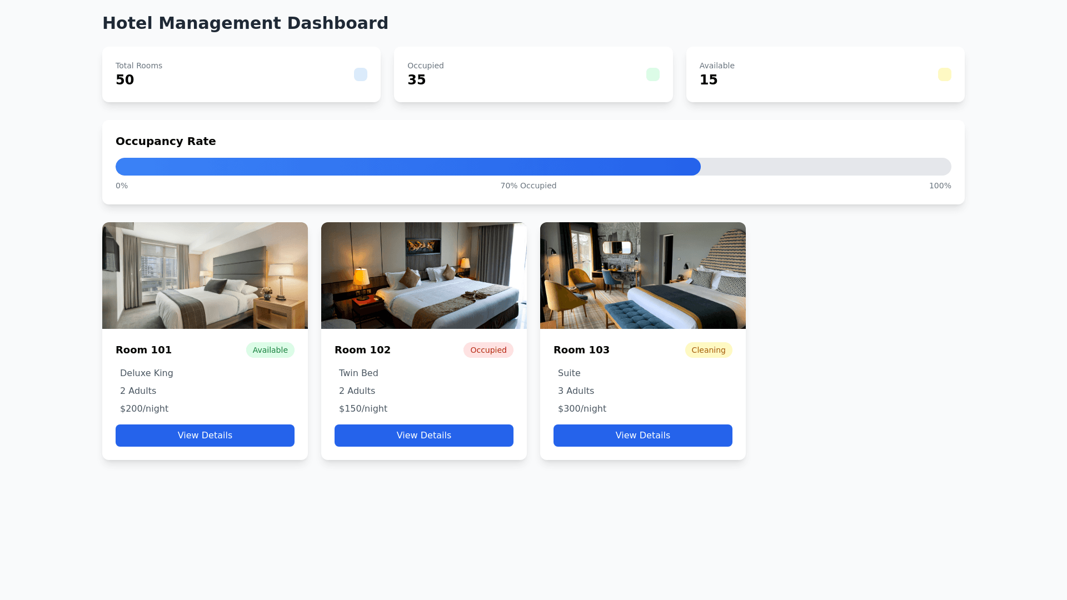Open details for Room 102

pyautogui.click(x=423, y=435)
